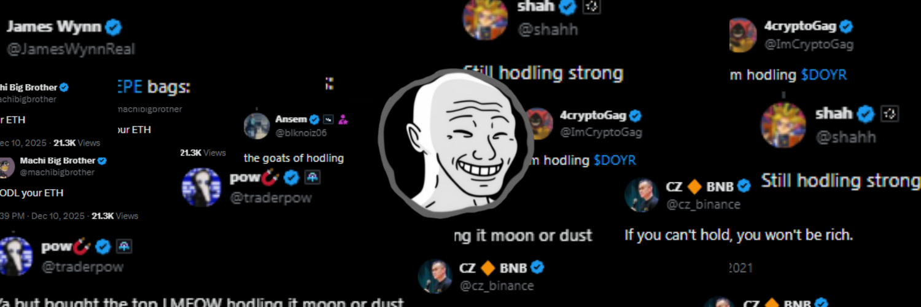This screenshot has width=921, height=307.
Task: Click the '21.3K Views' count left of pow's avatar
Action: [x=203, y=152]
